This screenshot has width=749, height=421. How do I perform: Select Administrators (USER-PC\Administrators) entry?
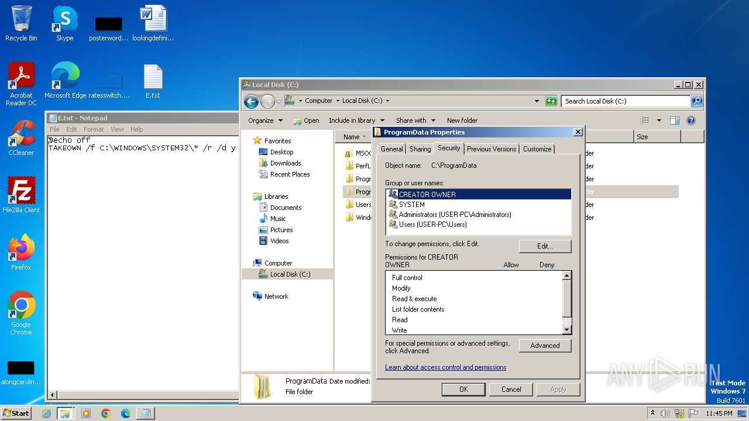(x=479, y=215)
